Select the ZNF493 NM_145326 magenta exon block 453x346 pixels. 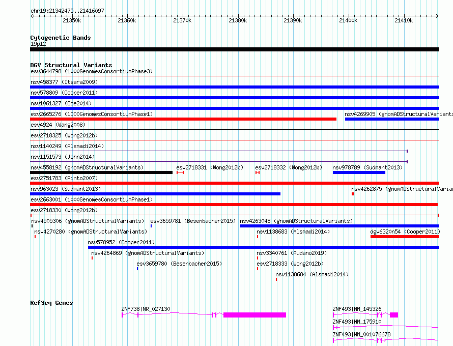tap(394, 315)
